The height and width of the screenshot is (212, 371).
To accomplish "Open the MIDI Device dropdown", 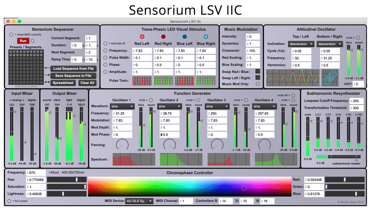I will tap(139, 201).
